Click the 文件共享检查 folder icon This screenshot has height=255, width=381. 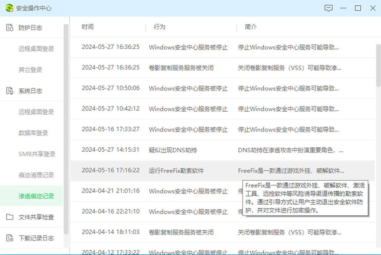10,217
